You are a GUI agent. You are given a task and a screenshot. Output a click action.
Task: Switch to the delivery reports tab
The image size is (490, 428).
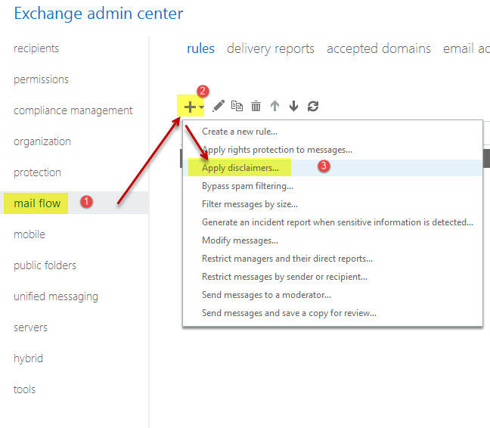click(270, 48)
